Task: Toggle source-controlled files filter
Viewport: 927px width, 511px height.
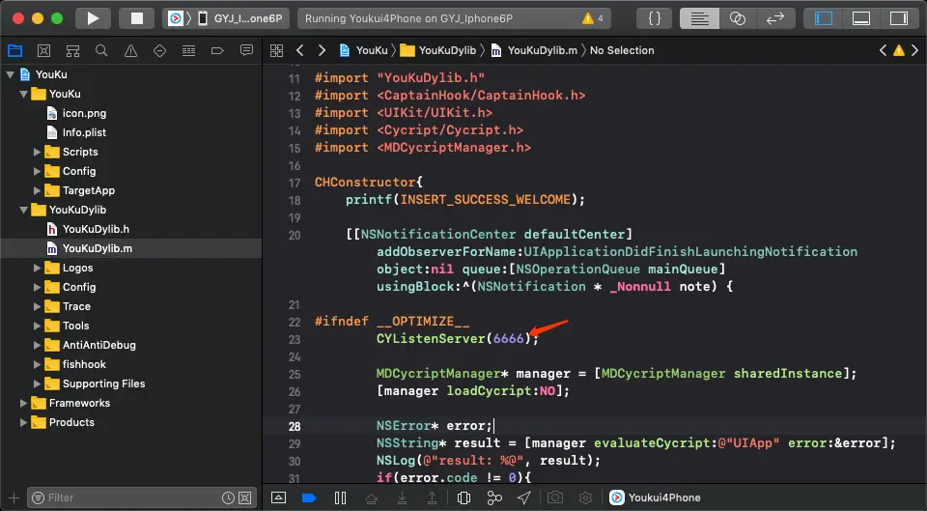Action: click(244, 498)
